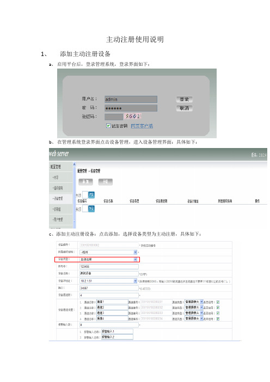
Task: Open 权限组 in the web server sidebar
Action: [x=57, y=210]
